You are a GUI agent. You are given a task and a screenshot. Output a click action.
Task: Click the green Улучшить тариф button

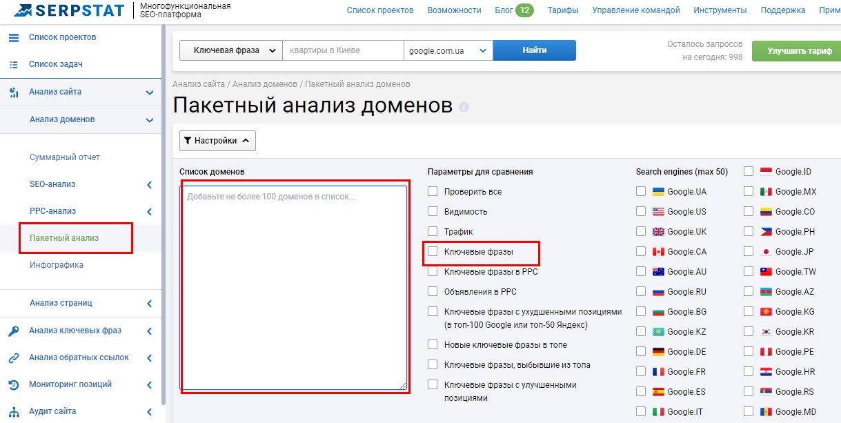(x=796, y=51)
